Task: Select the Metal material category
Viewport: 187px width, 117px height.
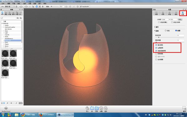Action: click(x=7, y=37)
